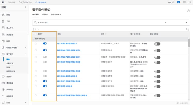Toggle group access lock for timesheet submitted row
Screen dimensions: 193x105
(157, 87)
